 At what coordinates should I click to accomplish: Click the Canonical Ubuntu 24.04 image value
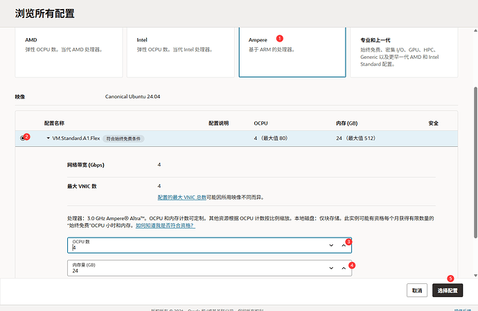click(x=132, y=97)
